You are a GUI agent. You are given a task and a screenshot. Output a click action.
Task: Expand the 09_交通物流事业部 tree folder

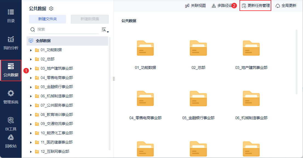tap(31, 124)
